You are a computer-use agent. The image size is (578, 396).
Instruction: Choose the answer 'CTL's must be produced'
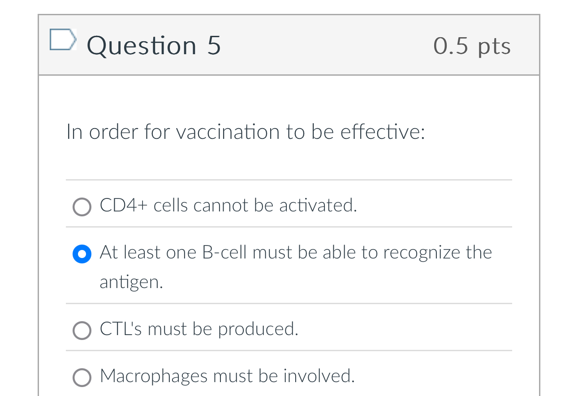82,330
